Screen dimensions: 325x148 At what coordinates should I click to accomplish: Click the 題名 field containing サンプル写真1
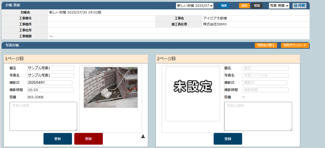tap(50, 68)
